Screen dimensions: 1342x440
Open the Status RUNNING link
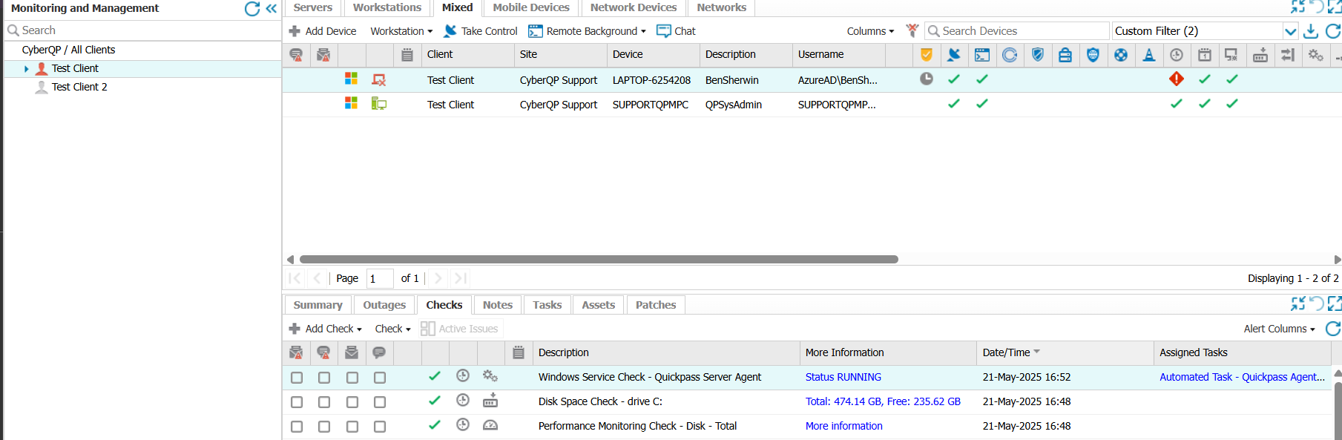pos(843,377)
